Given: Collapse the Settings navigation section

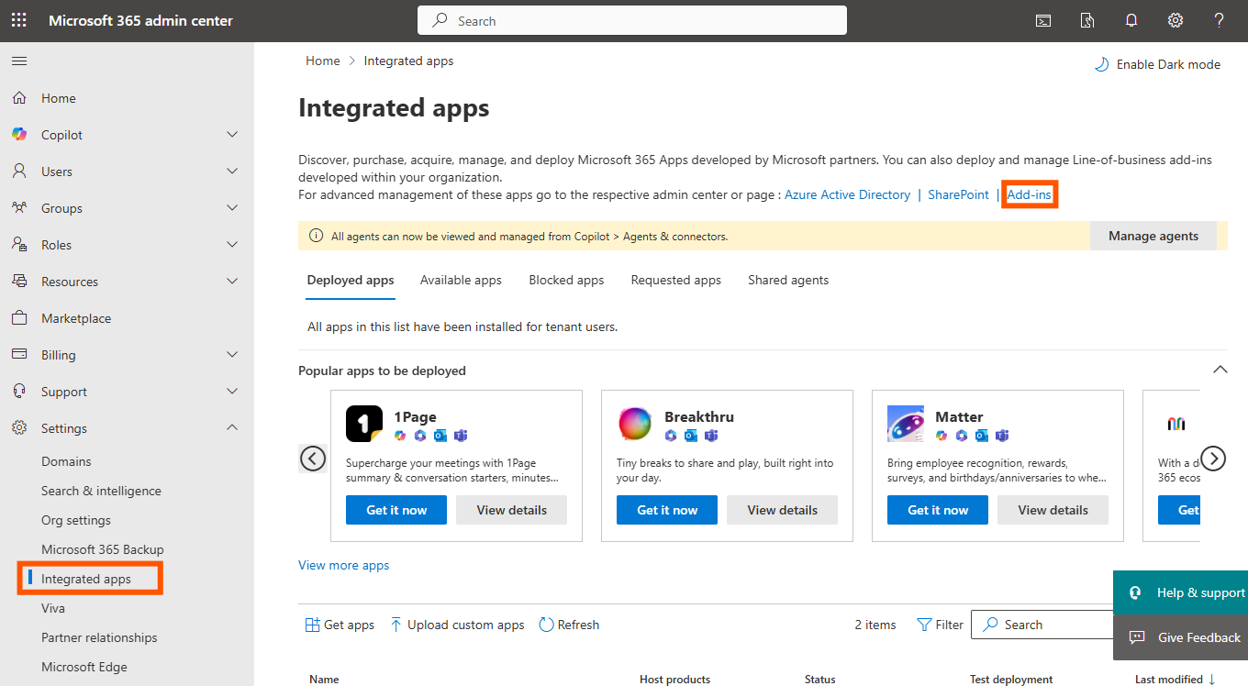Looking at the screenshot, I should pyautogui.click(x=232, y=428).
